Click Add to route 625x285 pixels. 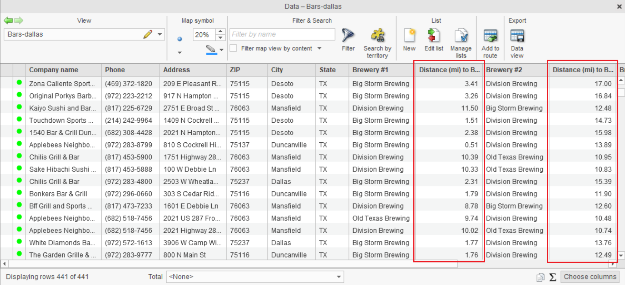click(x=490, y=43)
